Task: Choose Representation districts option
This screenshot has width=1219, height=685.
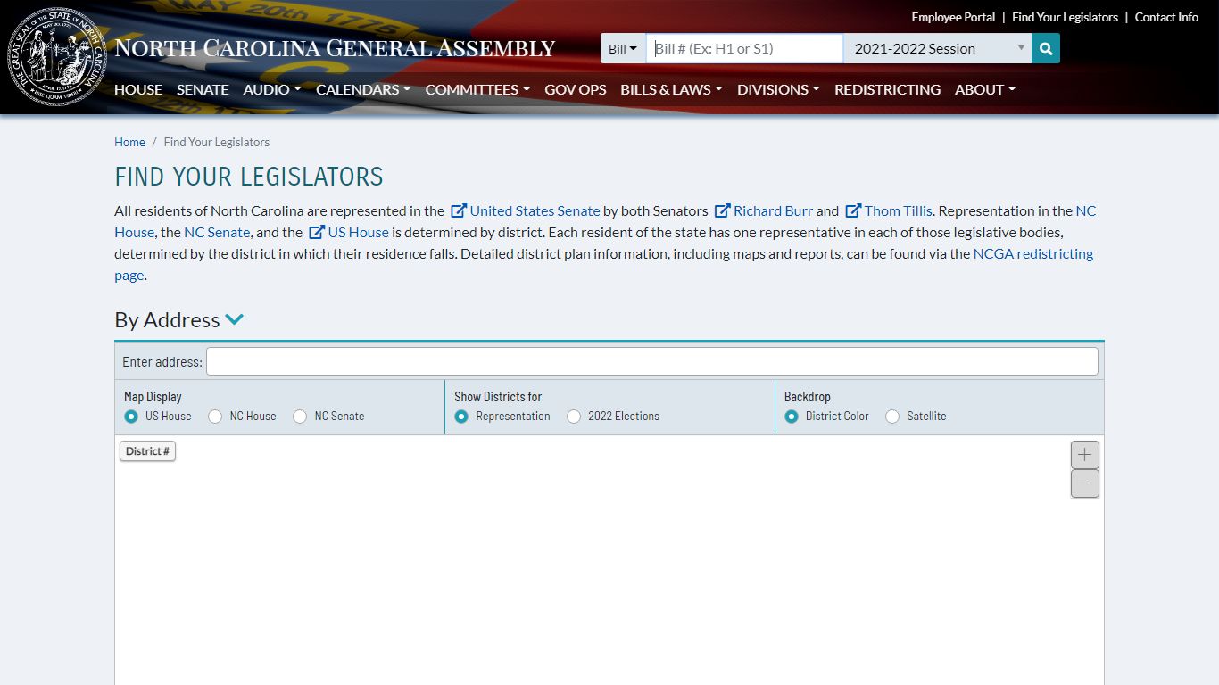Action: pos(461,417)
